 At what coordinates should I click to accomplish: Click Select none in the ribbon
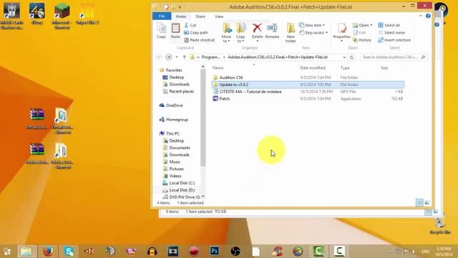coord(391,32)
